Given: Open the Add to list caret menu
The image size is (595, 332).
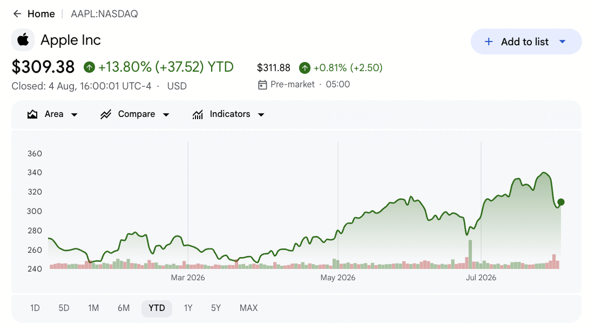Looking at the screenshot, I should [563, 41].
